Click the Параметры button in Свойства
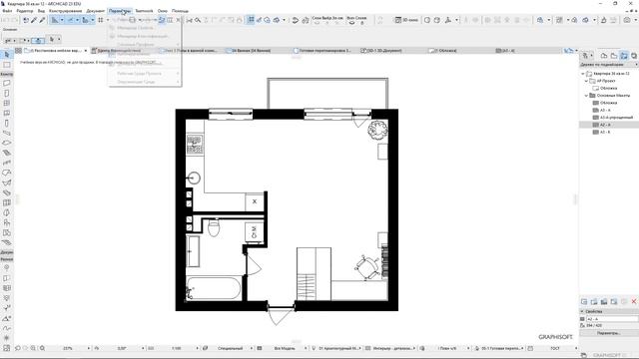Viewport: 639px width, 359px height. pos(608,333)
